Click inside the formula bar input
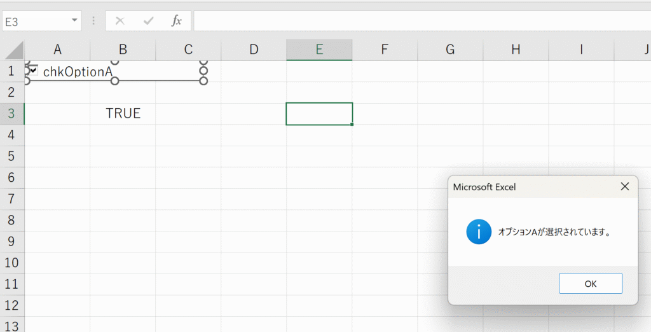This screenshot has height=332, width=651. [420, 21]
